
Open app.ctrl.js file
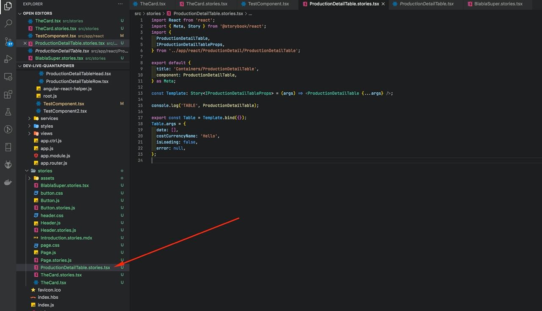click(51, 141)
